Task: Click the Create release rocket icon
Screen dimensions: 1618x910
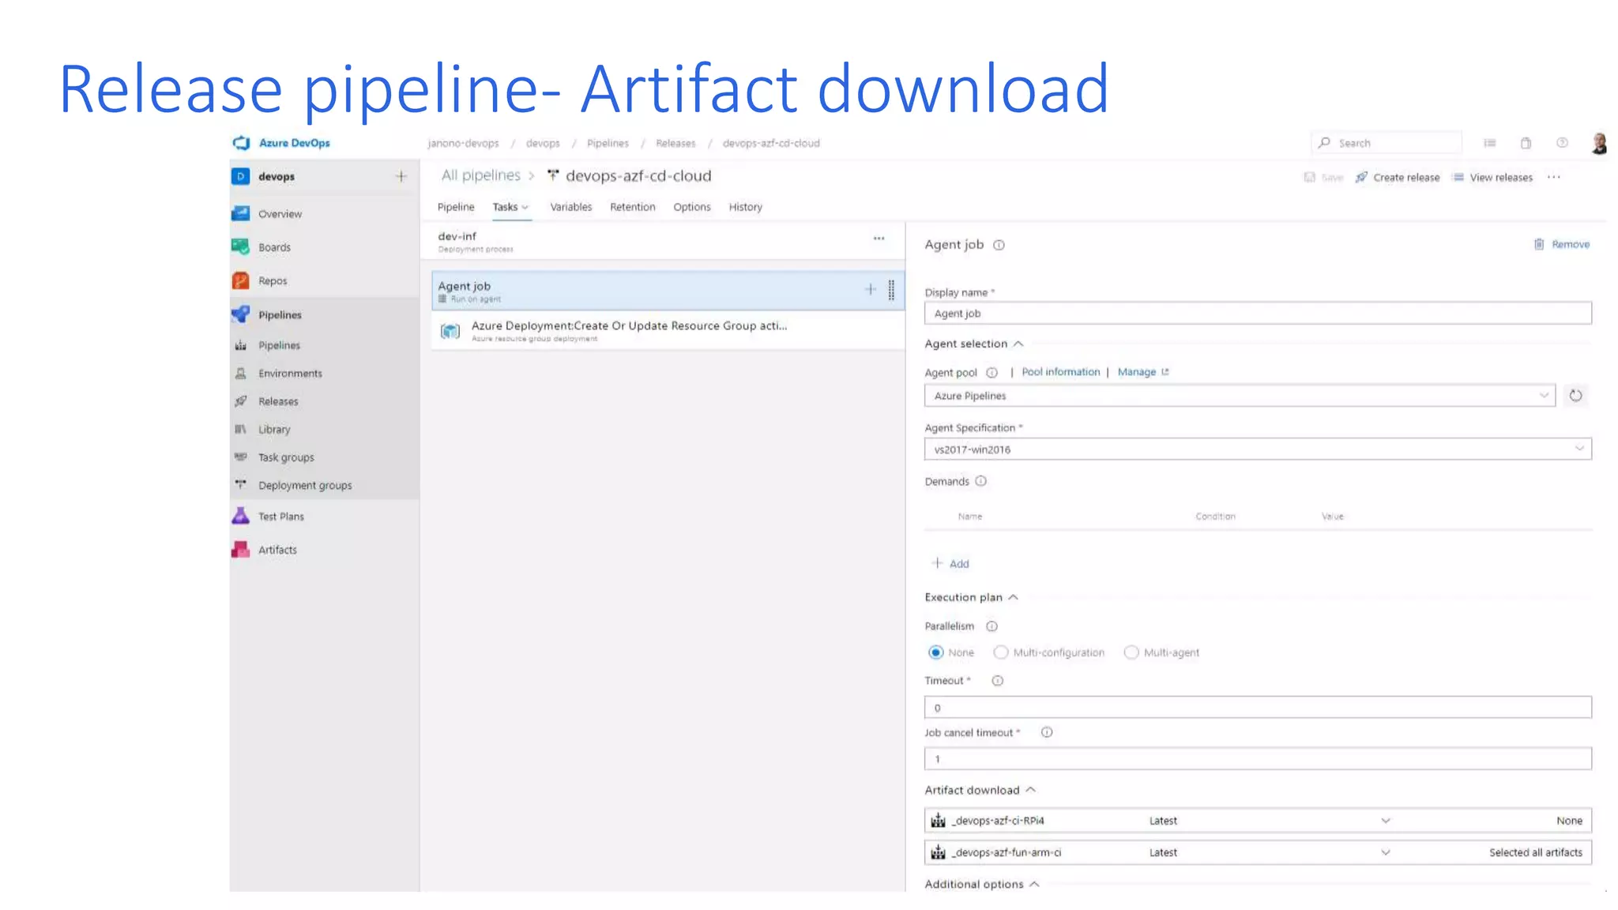Action: pyautogui.click(x=1361, y=177)
